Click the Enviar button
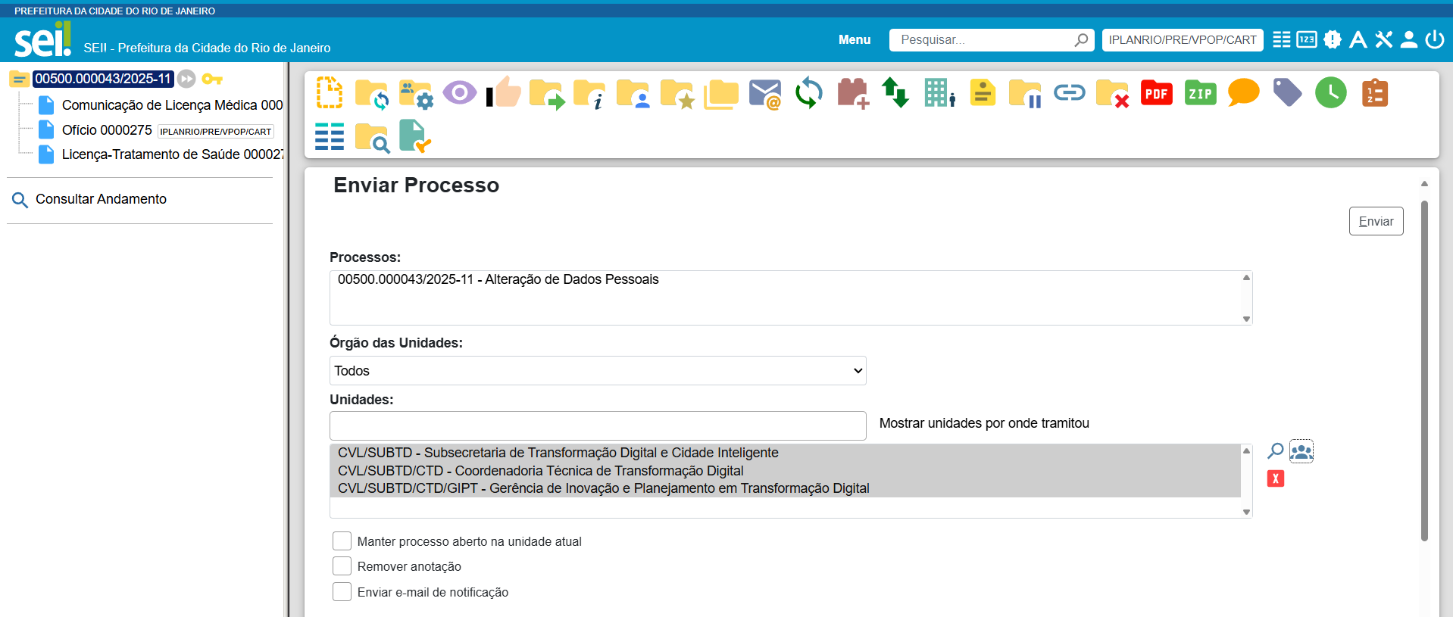Viewport: 1453px width, 617px height. pyautogui.click(x=1376, y=221)
